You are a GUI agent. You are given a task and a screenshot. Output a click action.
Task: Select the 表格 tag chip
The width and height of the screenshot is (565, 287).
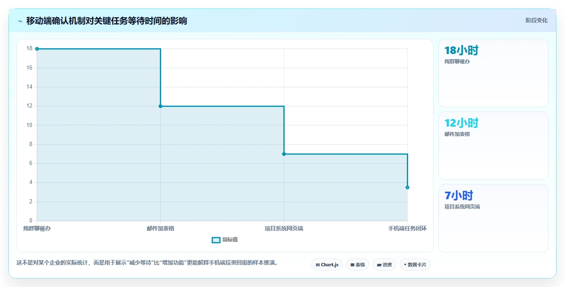click(x=357, y=265)
